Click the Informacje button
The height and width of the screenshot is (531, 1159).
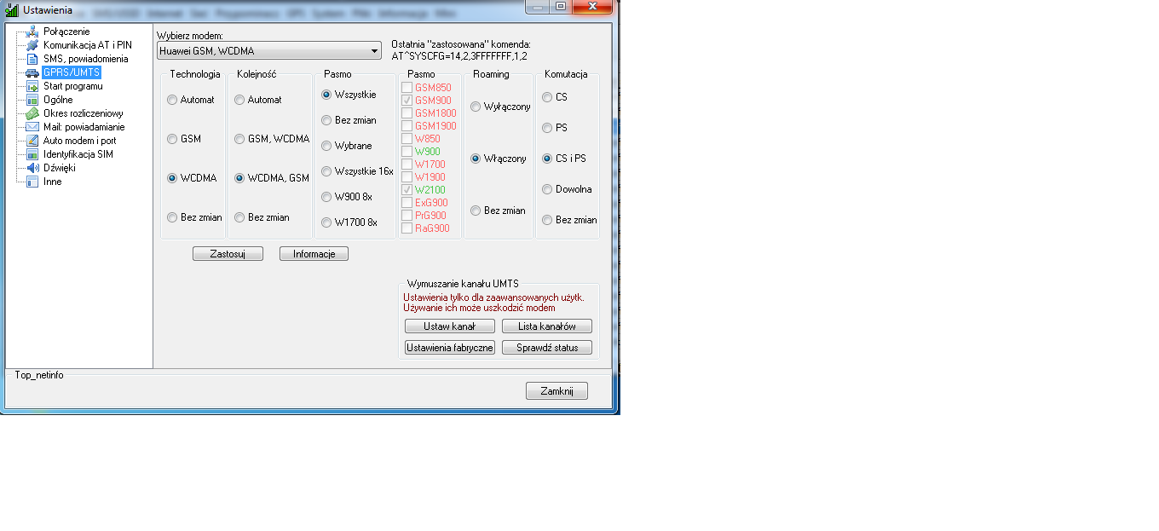pos(314,254)
